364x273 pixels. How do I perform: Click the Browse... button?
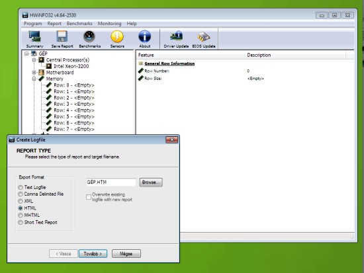(151, 182)
